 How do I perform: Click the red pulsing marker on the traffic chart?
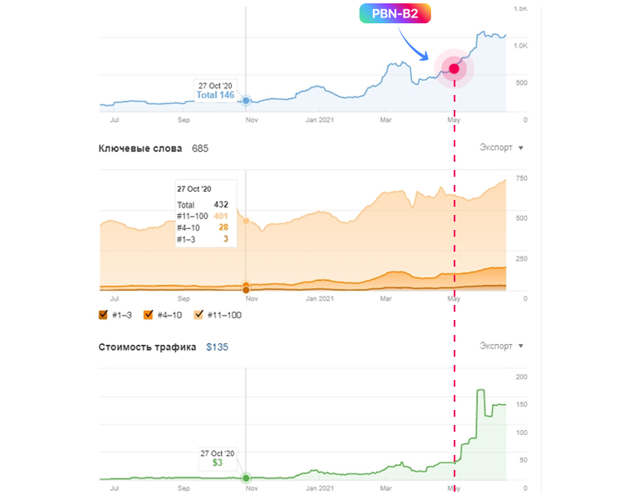point(455,69)
